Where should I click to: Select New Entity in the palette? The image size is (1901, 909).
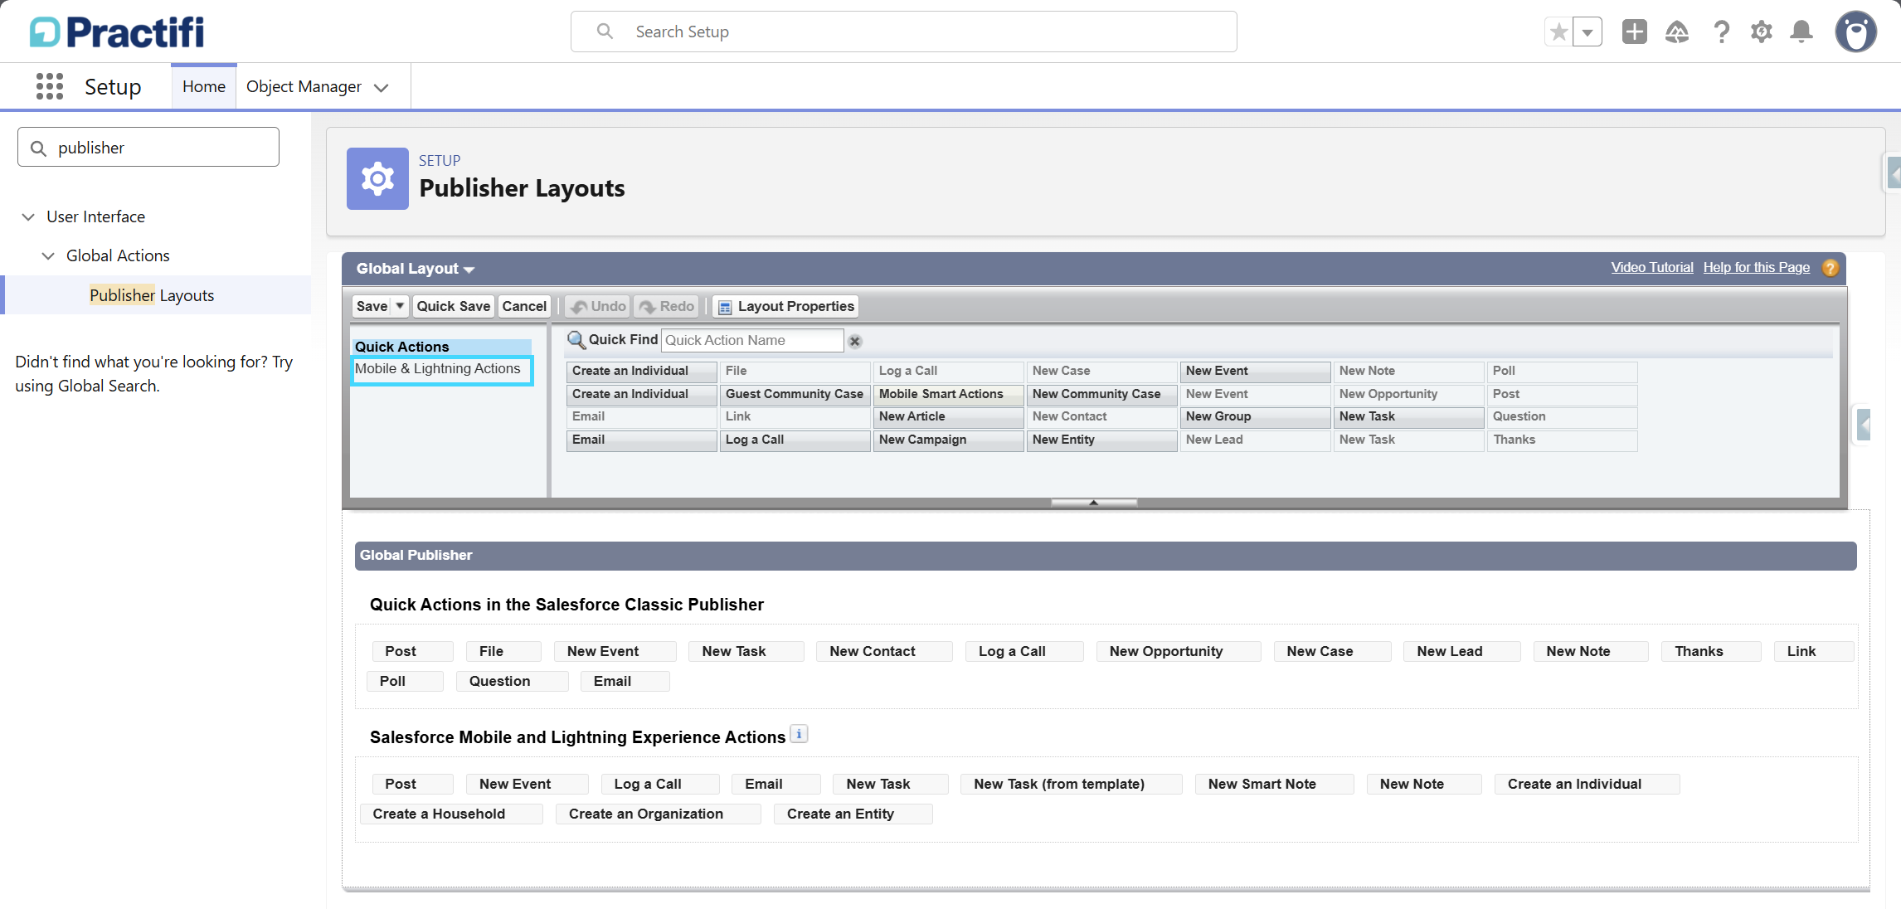[1101, 440]
